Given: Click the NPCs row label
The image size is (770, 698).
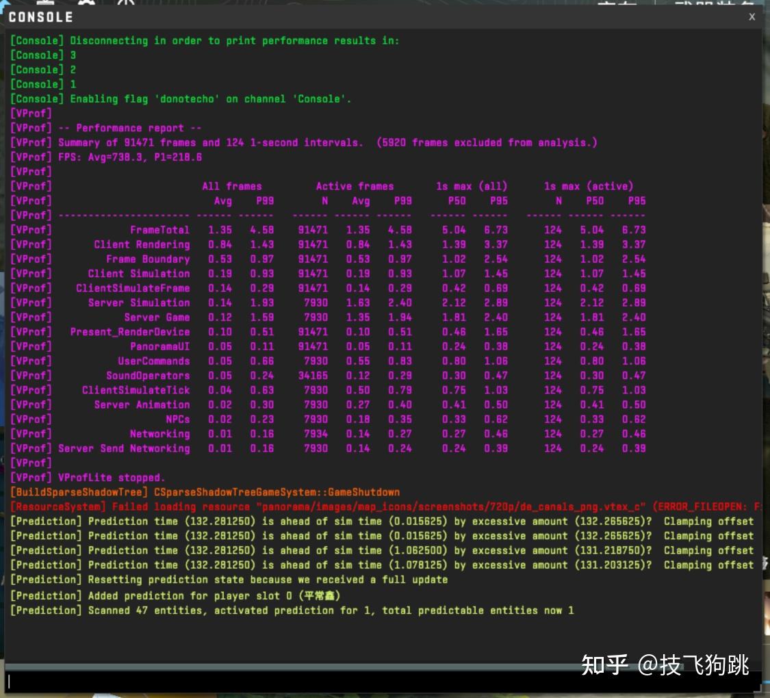Looking at the screenshot, I should coord(178,419).
